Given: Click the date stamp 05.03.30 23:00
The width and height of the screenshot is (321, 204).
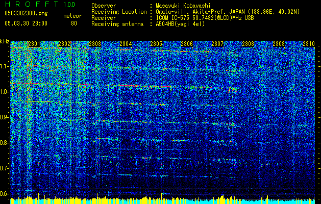Looking at the screenshot, I should click(26, 23).
